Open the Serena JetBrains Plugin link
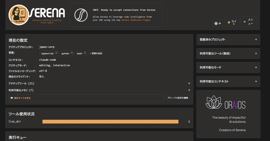This screenshot has width=270, height=141. pyautogui.click(x=136, y=20)
